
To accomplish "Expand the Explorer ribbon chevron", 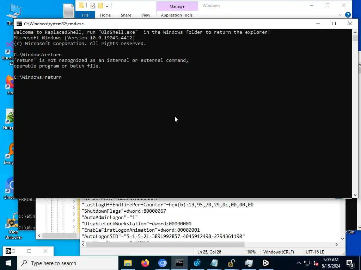I will coord(340,15).
